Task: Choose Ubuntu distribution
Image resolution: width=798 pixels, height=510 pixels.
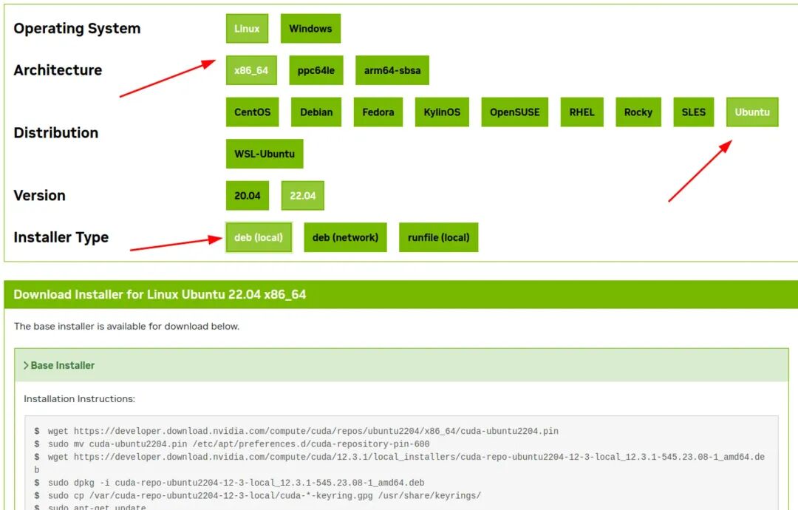Action: [752, 112]
